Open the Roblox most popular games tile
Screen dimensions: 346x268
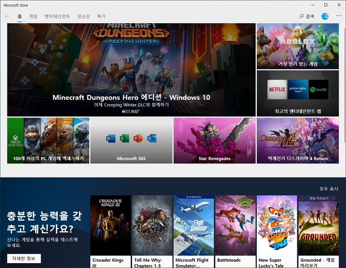click(x=298, y=46)
